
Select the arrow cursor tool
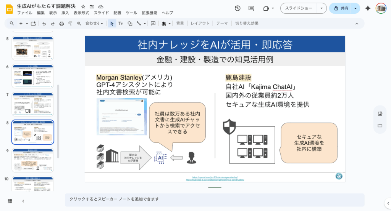pos(112,24)
